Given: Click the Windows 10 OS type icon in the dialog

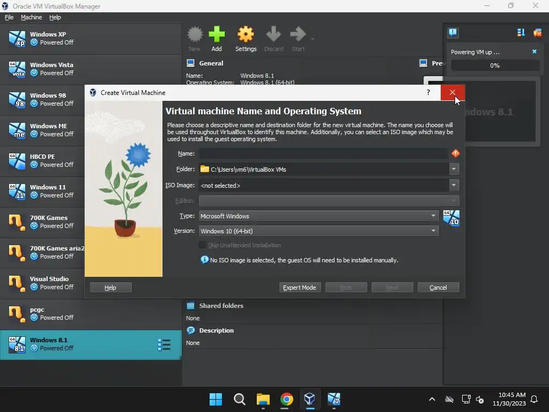Looking at the screenshot, I should click(451, 218).
